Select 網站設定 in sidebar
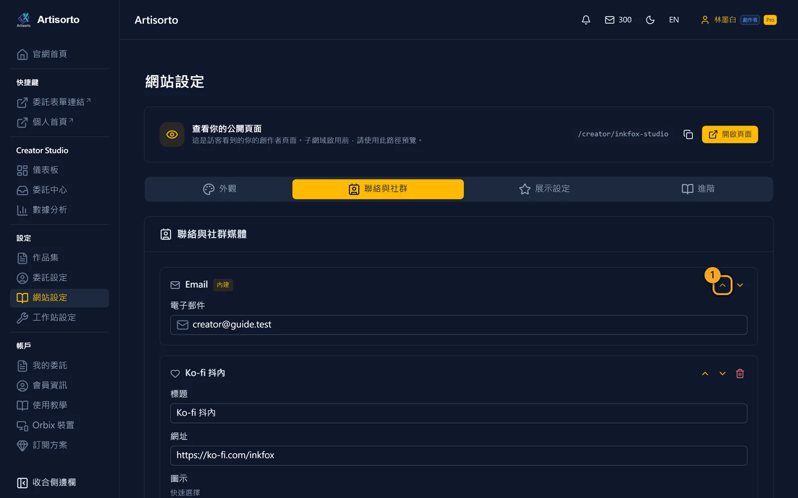Viewport: 798px width, 498px height. [59, 298]
